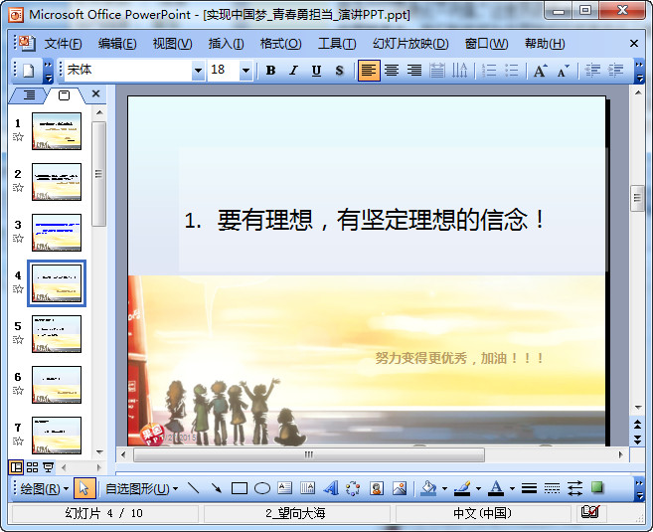Viewport: 653px width, 532px height.
Task: Insert a horizontal text box
Action: coord(285,488)
